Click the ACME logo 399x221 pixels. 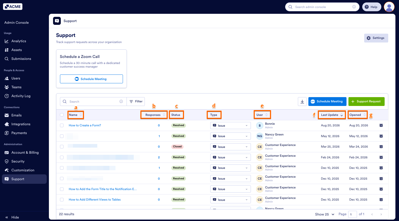pyautogui.click(x=13, y=7)
